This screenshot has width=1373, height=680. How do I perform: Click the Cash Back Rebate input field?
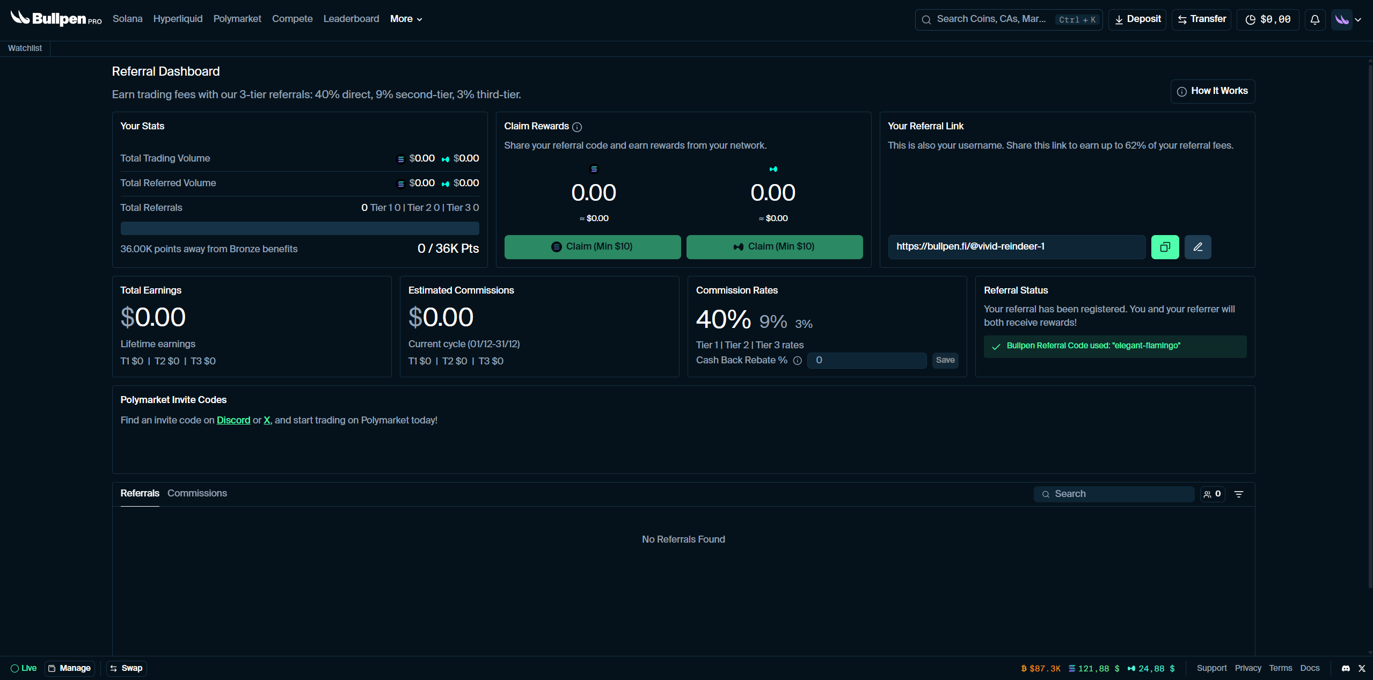click(866, 361)
